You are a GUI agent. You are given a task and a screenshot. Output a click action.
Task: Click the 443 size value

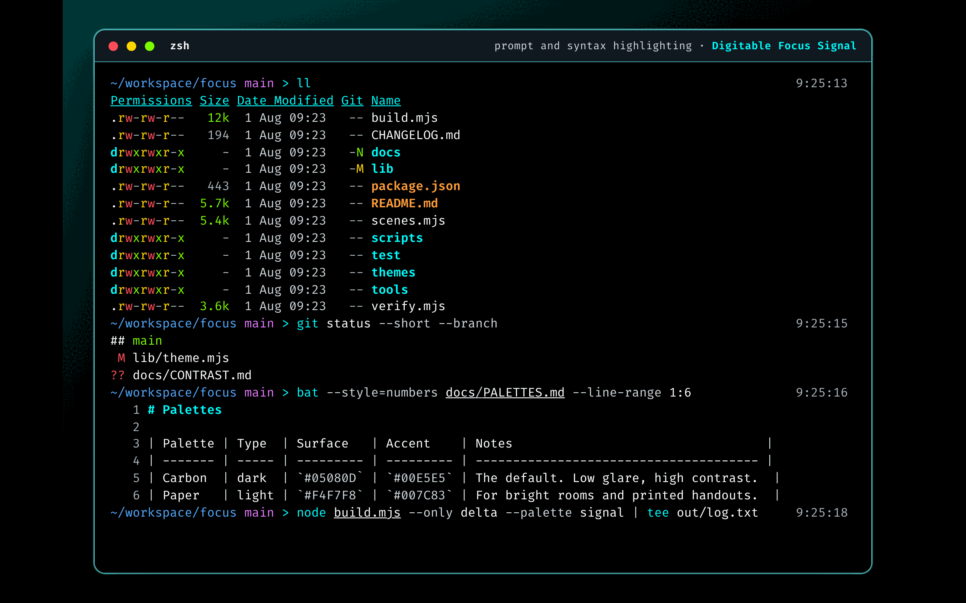(x=218, y=186)
